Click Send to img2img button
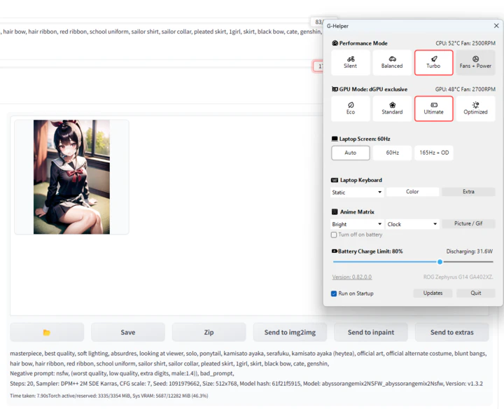The image size is (504, 409). coord(290,332)
